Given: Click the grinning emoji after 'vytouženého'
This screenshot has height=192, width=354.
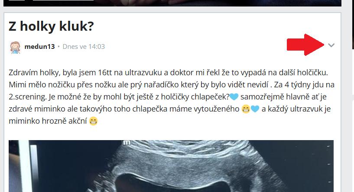Looking at the screenshot, I should coord(246,109).
